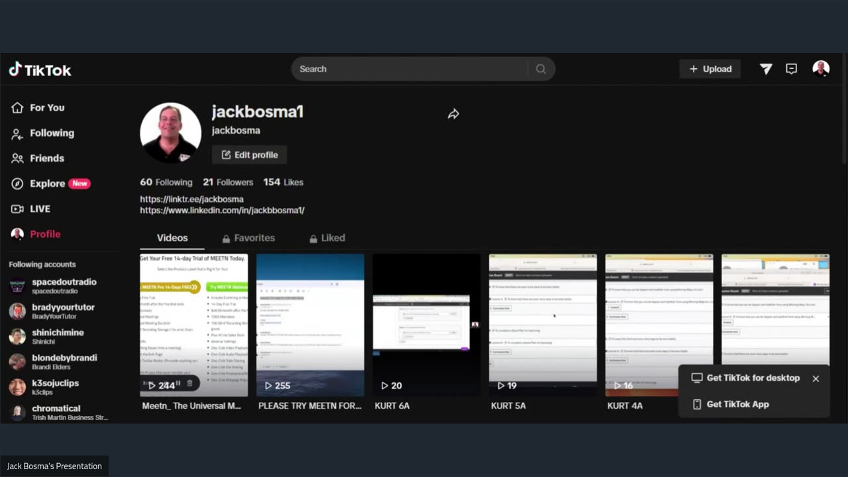Screen dimensions: 848x477
Task: Open the PLEASE TRY MEETN FOR video thumbnail
Action: tap(310, 325)
